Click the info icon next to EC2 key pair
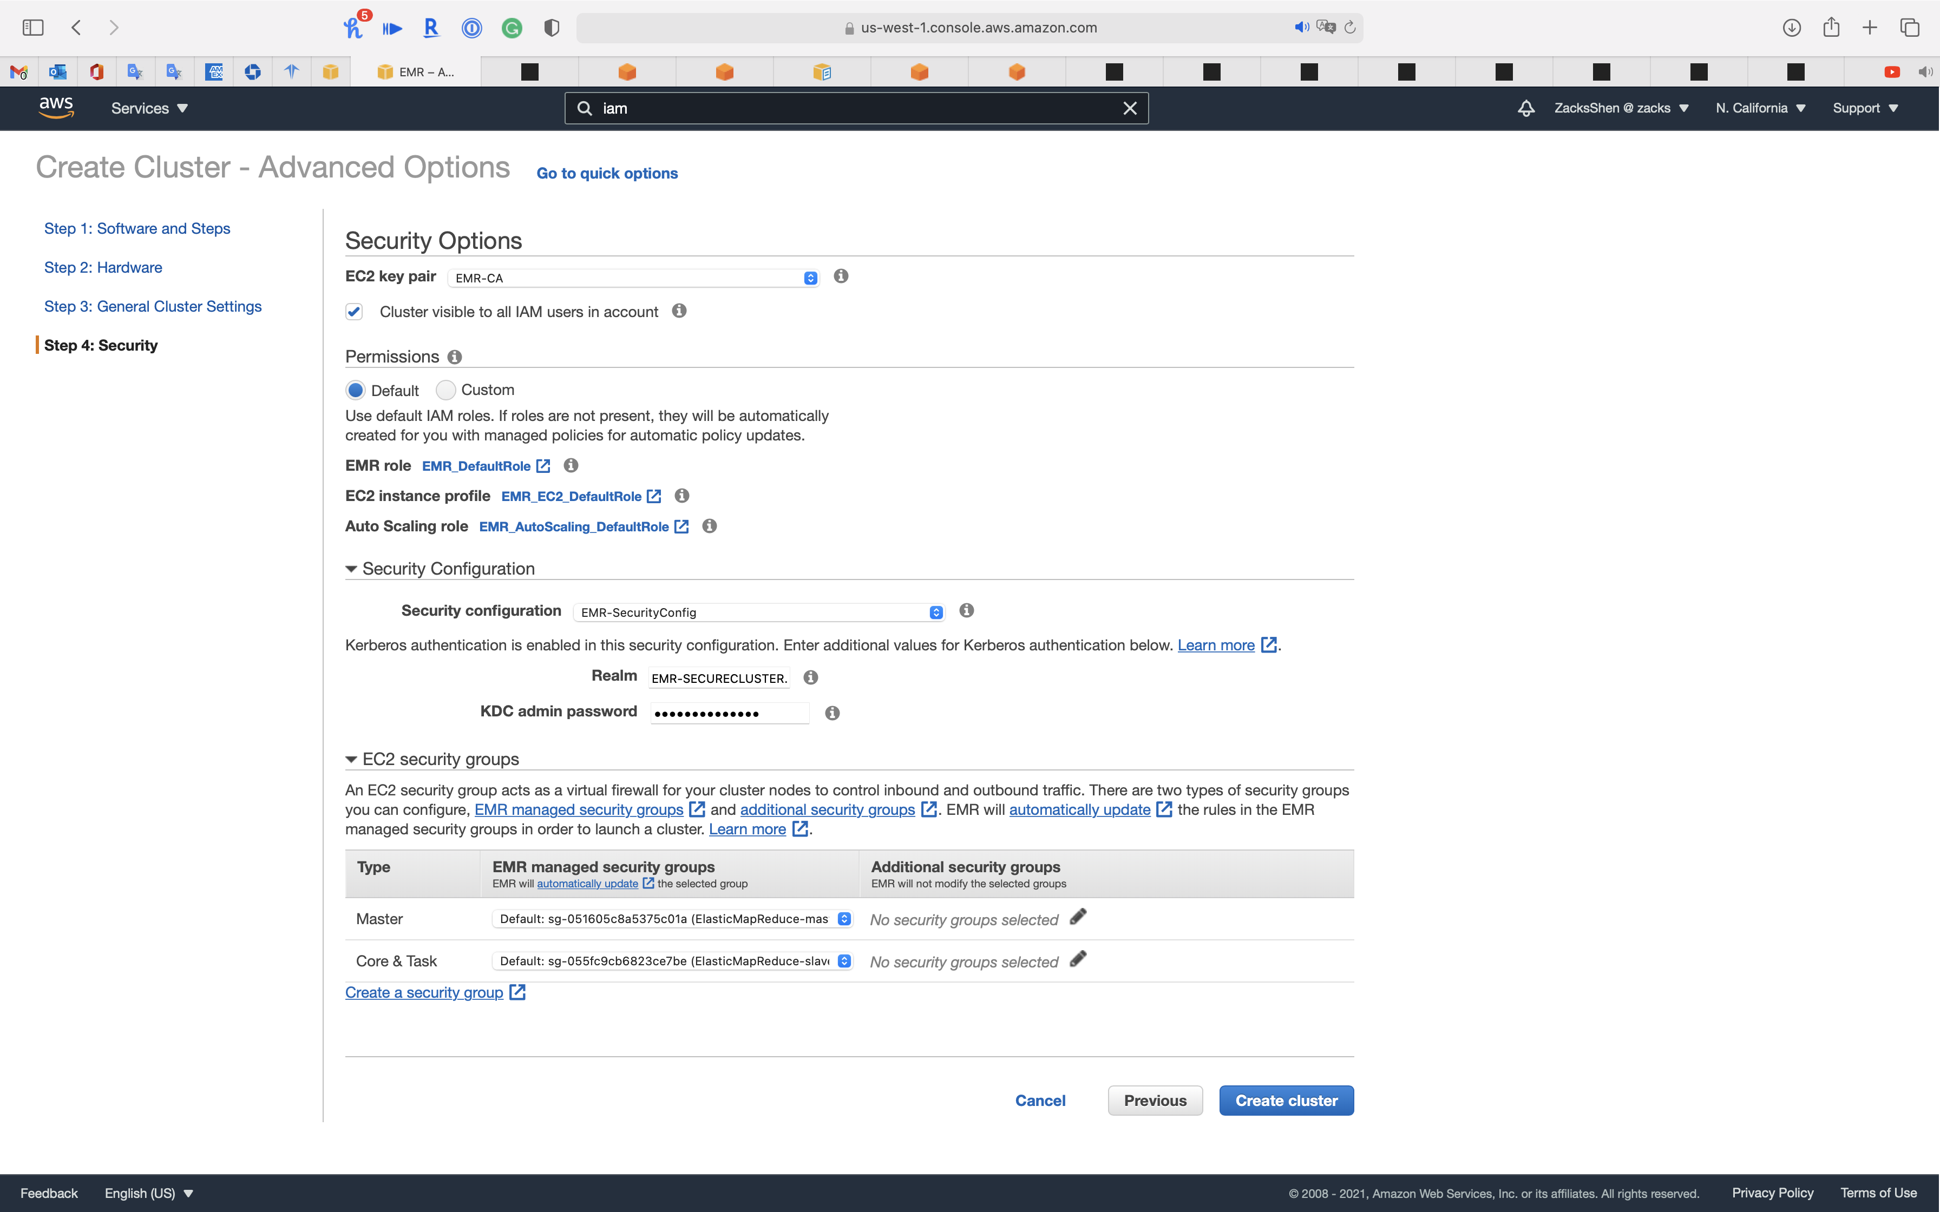The width and height of the screenshot is (1940, 1212). tap(840, 276)
